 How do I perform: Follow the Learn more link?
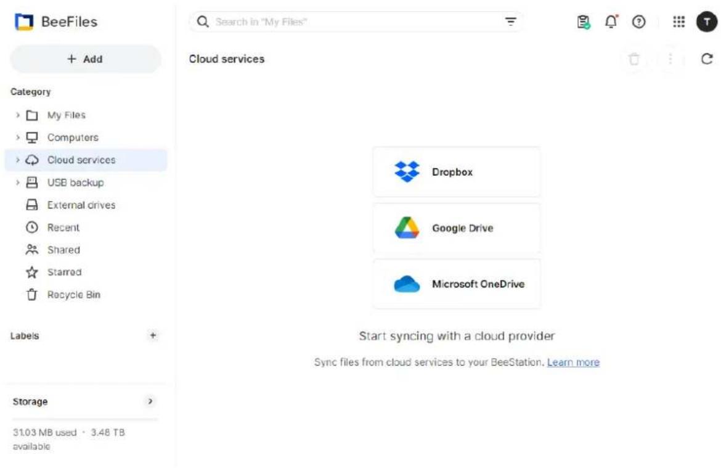573,362
